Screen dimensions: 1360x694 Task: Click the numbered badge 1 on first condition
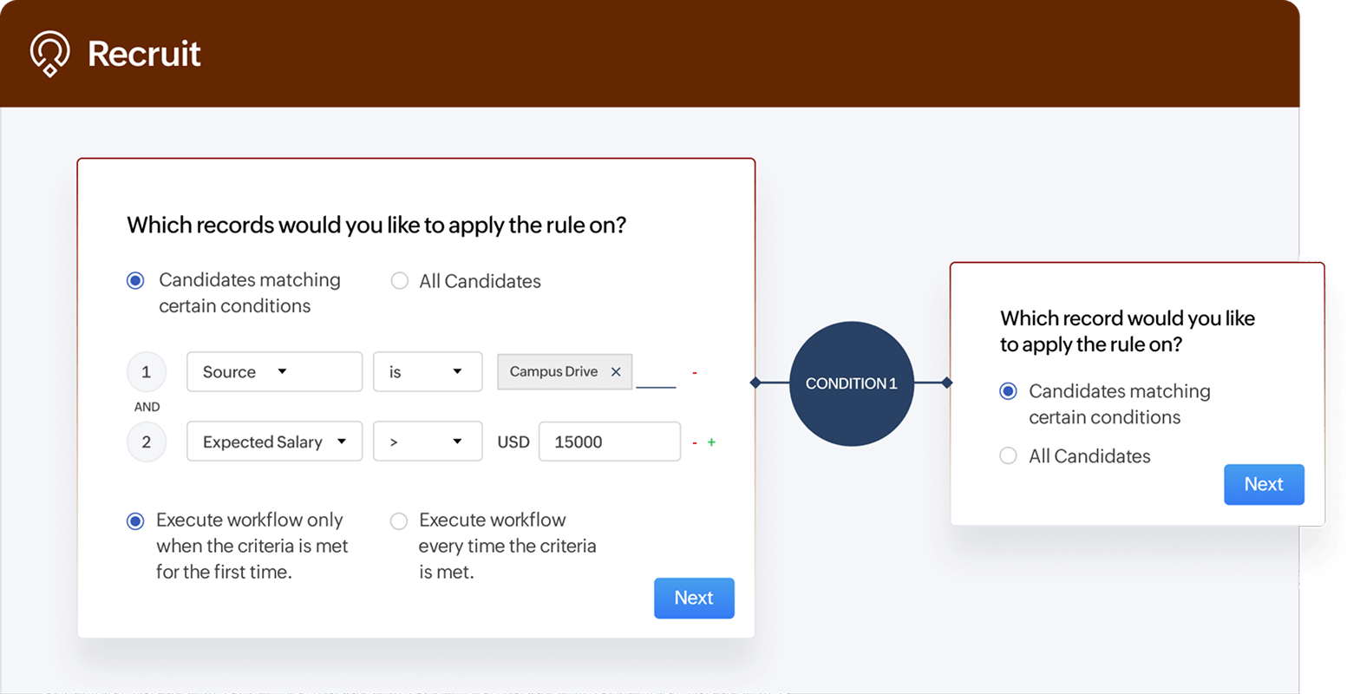pyautogui.click(x=147, y=370)
